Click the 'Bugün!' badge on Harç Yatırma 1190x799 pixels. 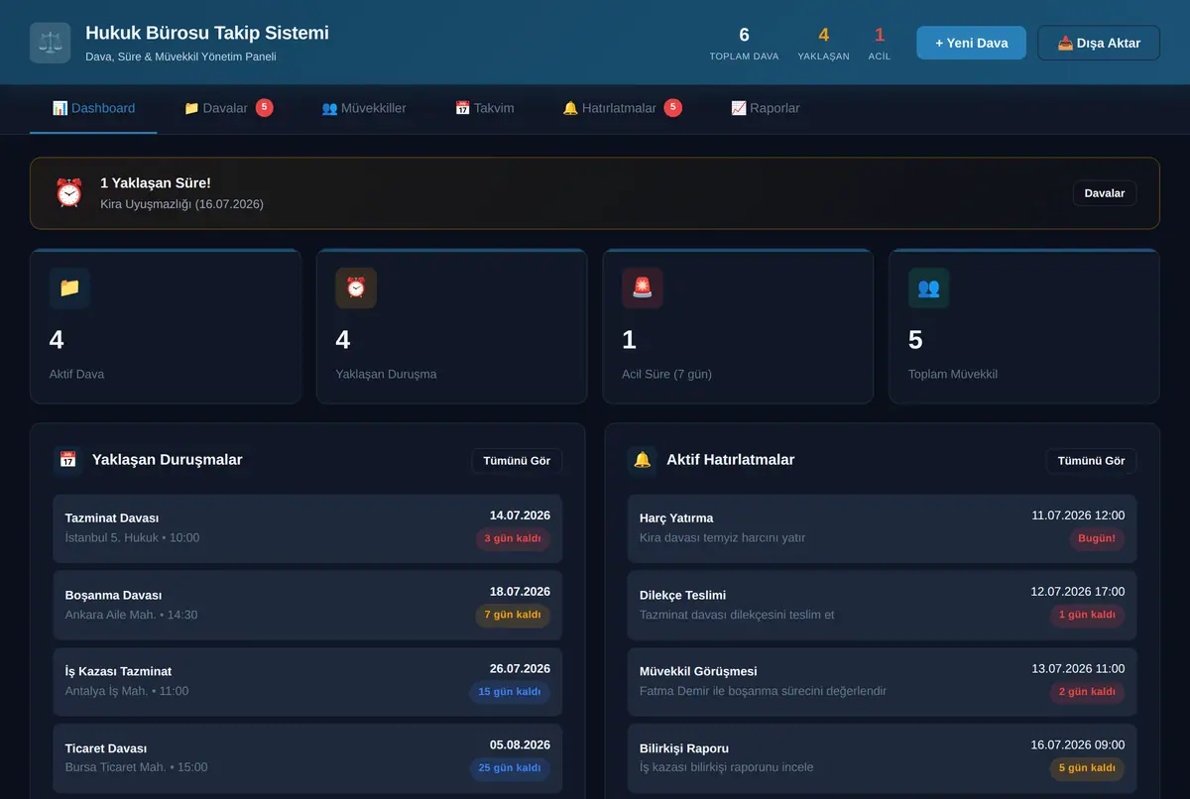pos(1097,539)
